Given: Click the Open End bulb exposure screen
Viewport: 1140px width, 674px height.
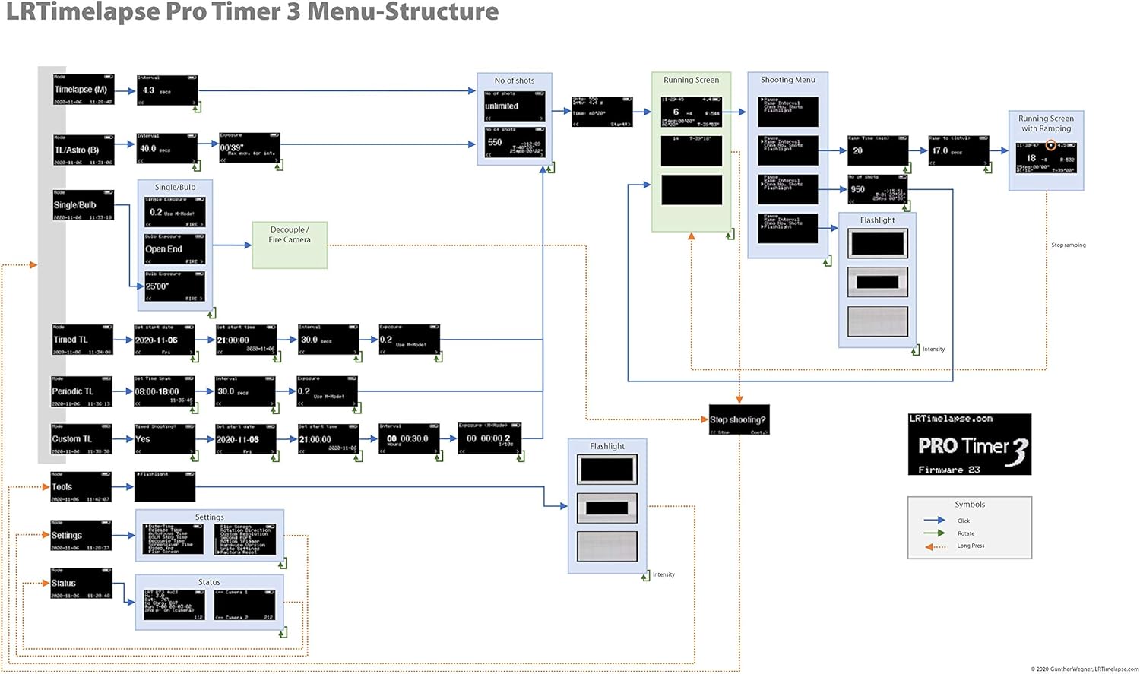Looking at the screenshot, I should click(x=175, y=249).
